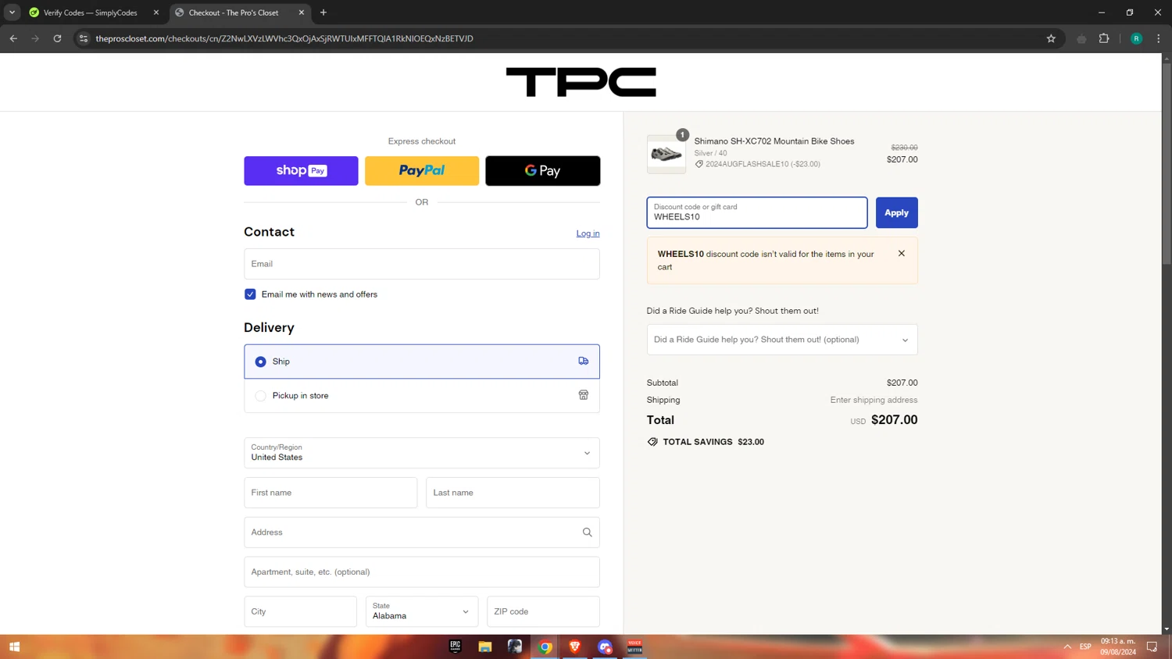The width and height of the screenshot is (1172, 659).
Task: Bookmark this page with the star icon
Action: tap(1051, 38)
